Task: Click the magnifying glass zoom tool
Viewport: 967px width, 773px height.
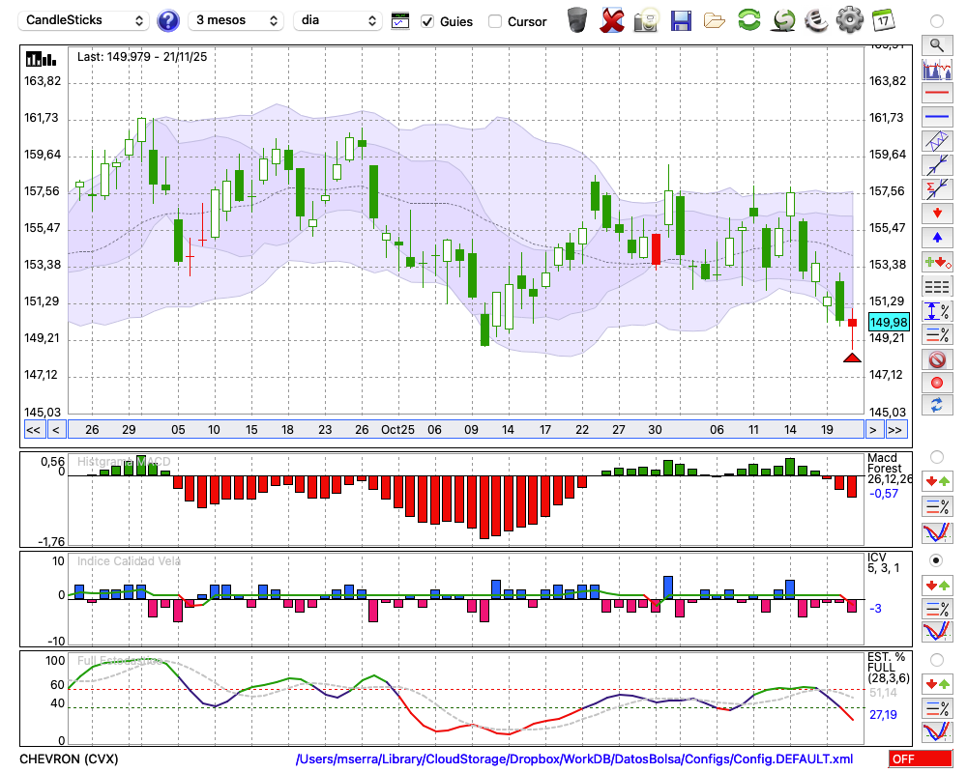Action: pos(936,44)
